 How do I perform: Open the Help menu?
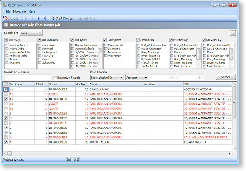pos(32,12)
